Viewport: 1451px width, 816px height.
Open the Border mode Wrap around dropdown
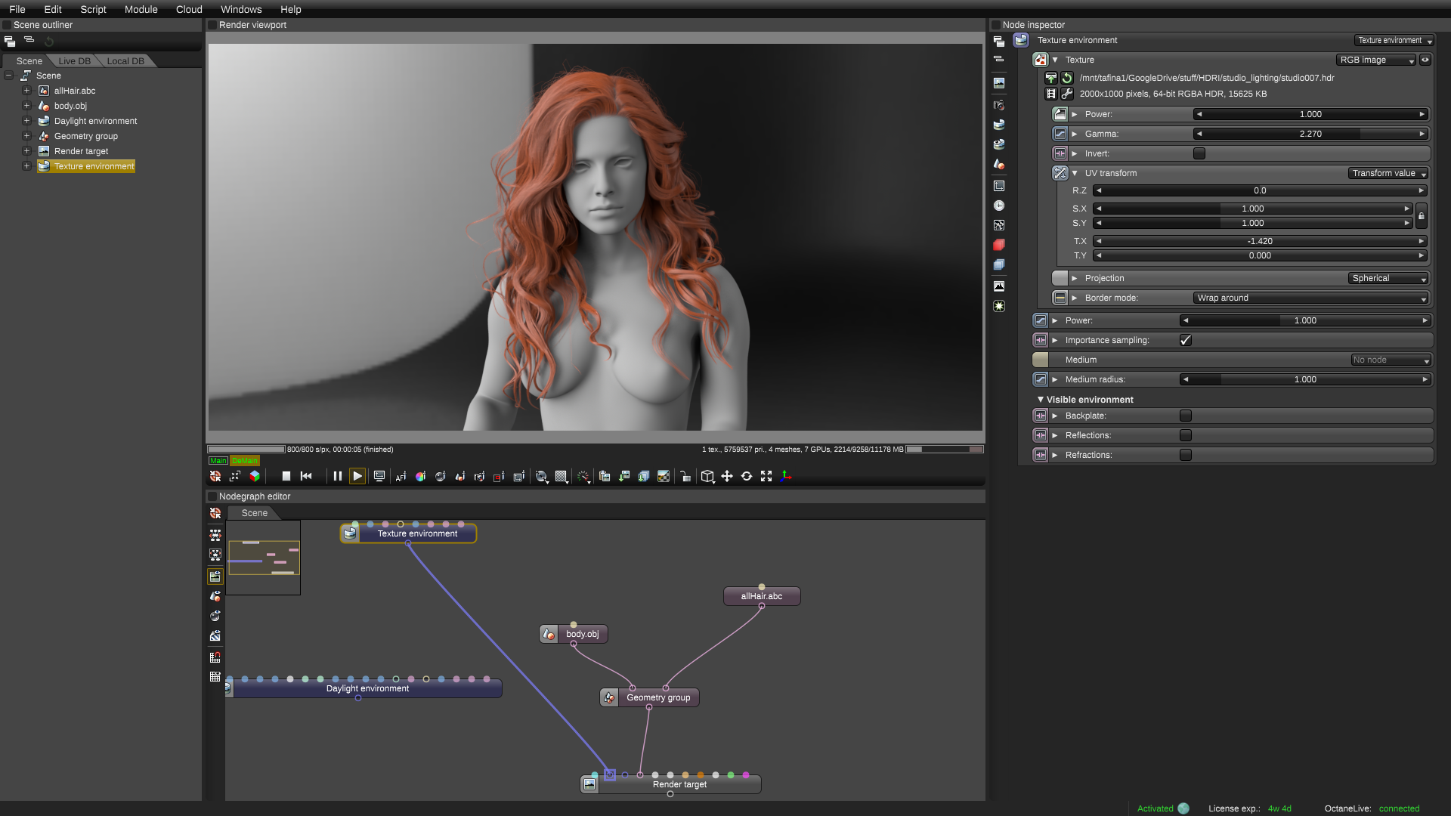(x=1310, y=298)
